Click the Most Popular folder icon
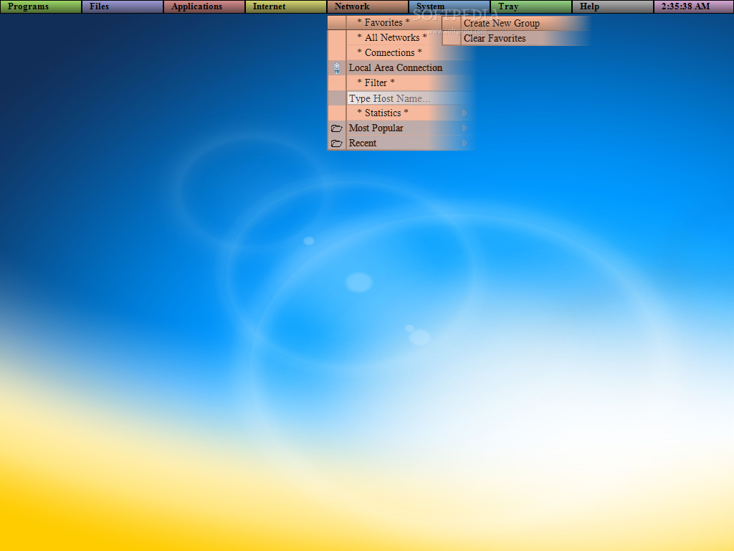Screen dimensions: 734x551 click(337, 128)
